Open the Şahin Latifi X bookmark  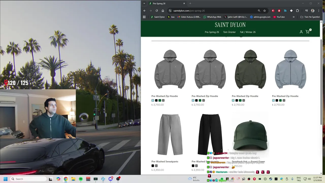click(236, 17)
